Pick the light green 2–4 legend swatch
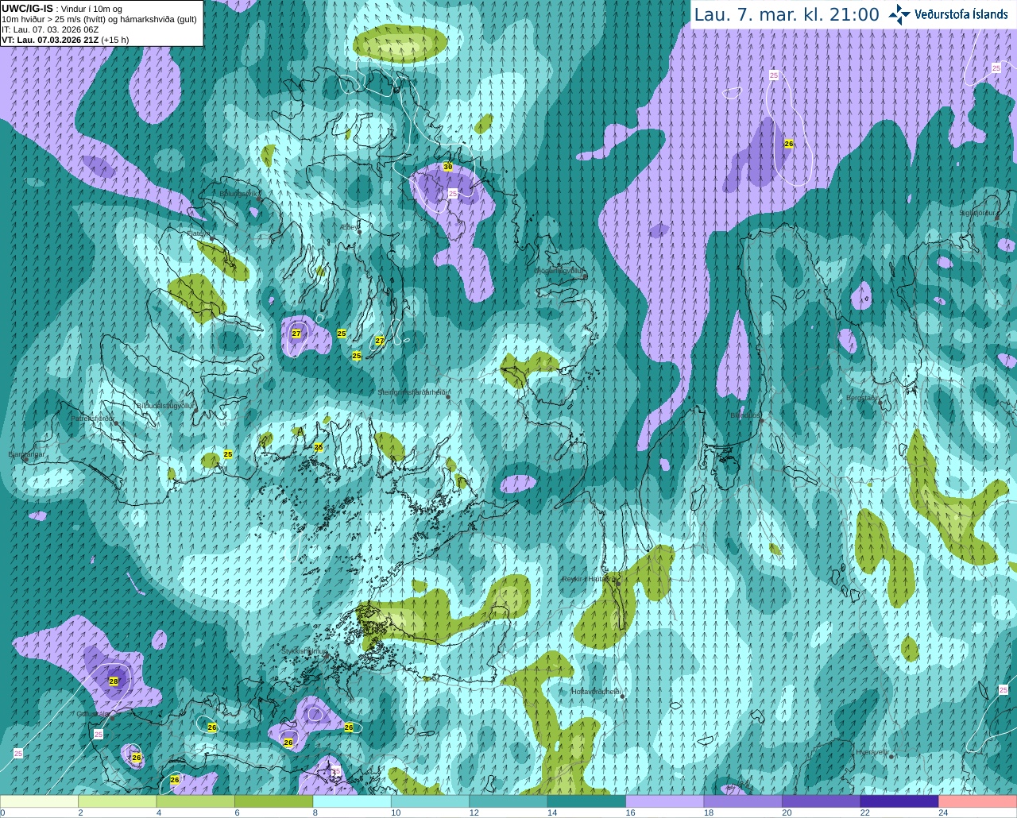Screen dimensions: 1017x818 [118, 801]
